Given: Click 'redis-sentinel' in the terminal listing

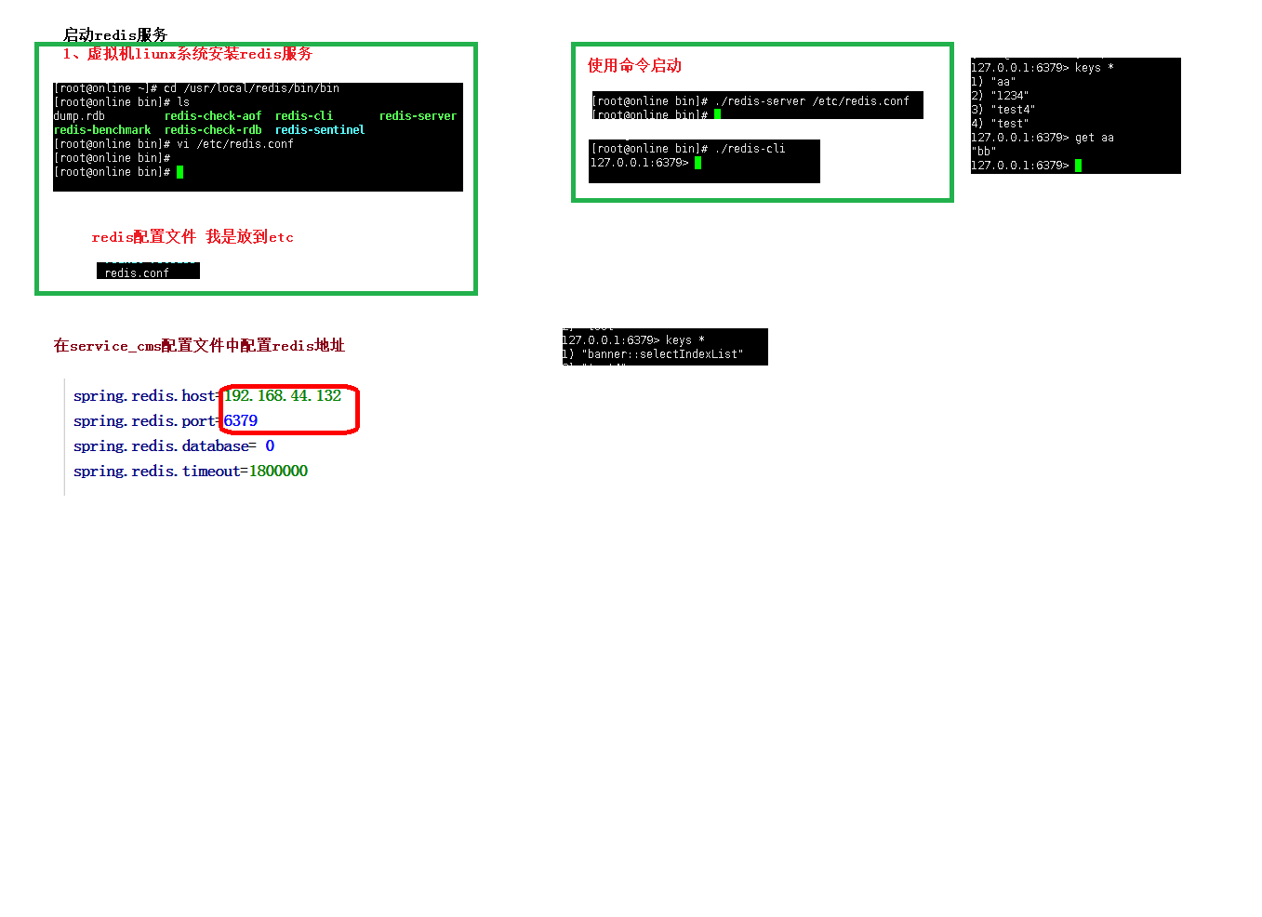Looking at the screenshot, I should click(320, 130).
